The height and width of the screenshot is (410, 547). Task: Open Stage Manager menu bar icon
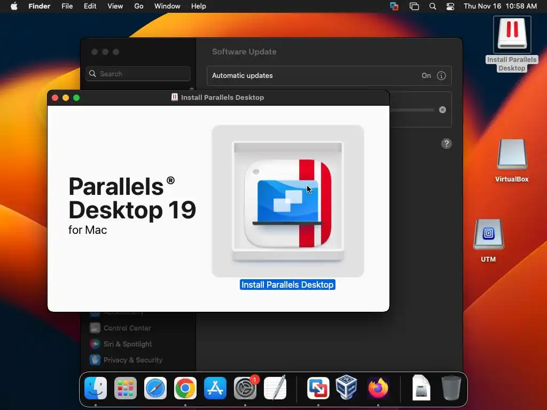click(x=414, y=6)
